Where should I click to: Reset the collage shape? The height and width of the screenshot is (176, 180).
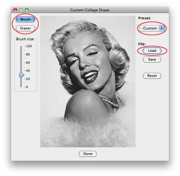click(x=152, y=76)
